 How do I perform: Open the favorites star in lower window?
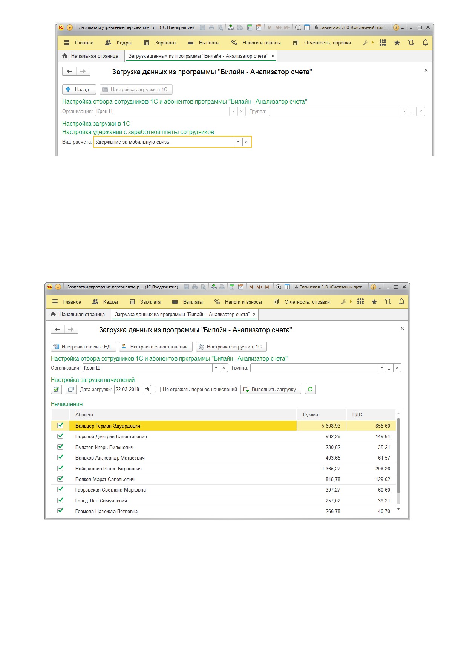pyautogui.click(x=374, y=302)
